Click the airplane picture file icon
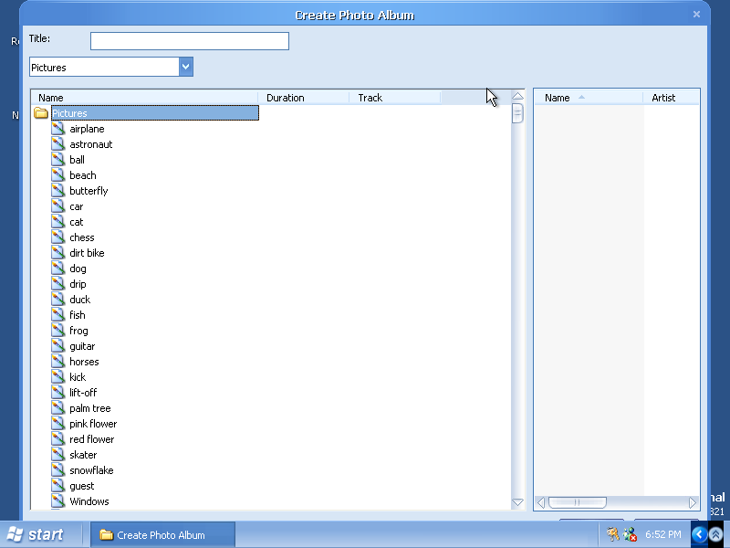This screenshot has width=730, height=548. coord(58,129)
